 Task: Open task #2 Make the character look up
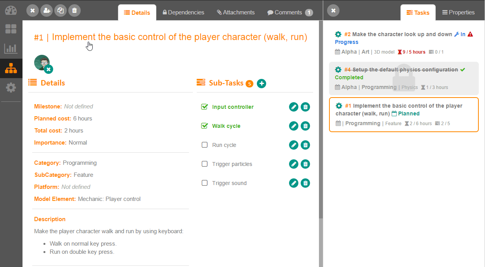coord(402,34)
